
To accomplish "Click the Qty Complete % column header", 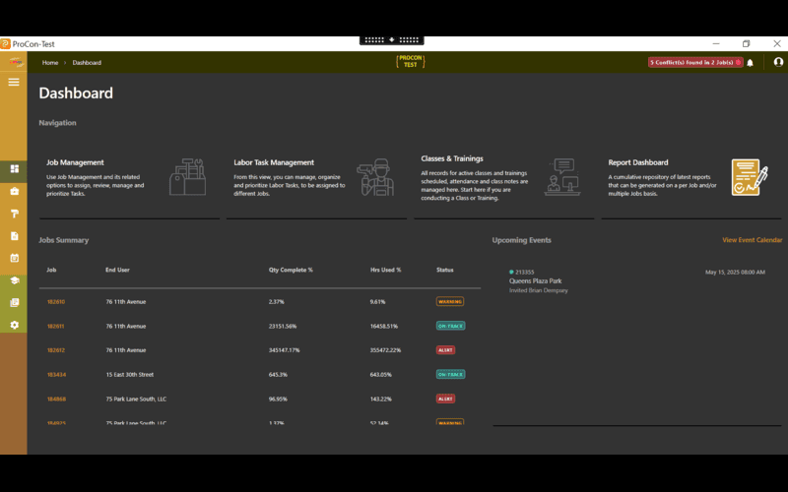I will pyautogui.click(x=291, y=270).
